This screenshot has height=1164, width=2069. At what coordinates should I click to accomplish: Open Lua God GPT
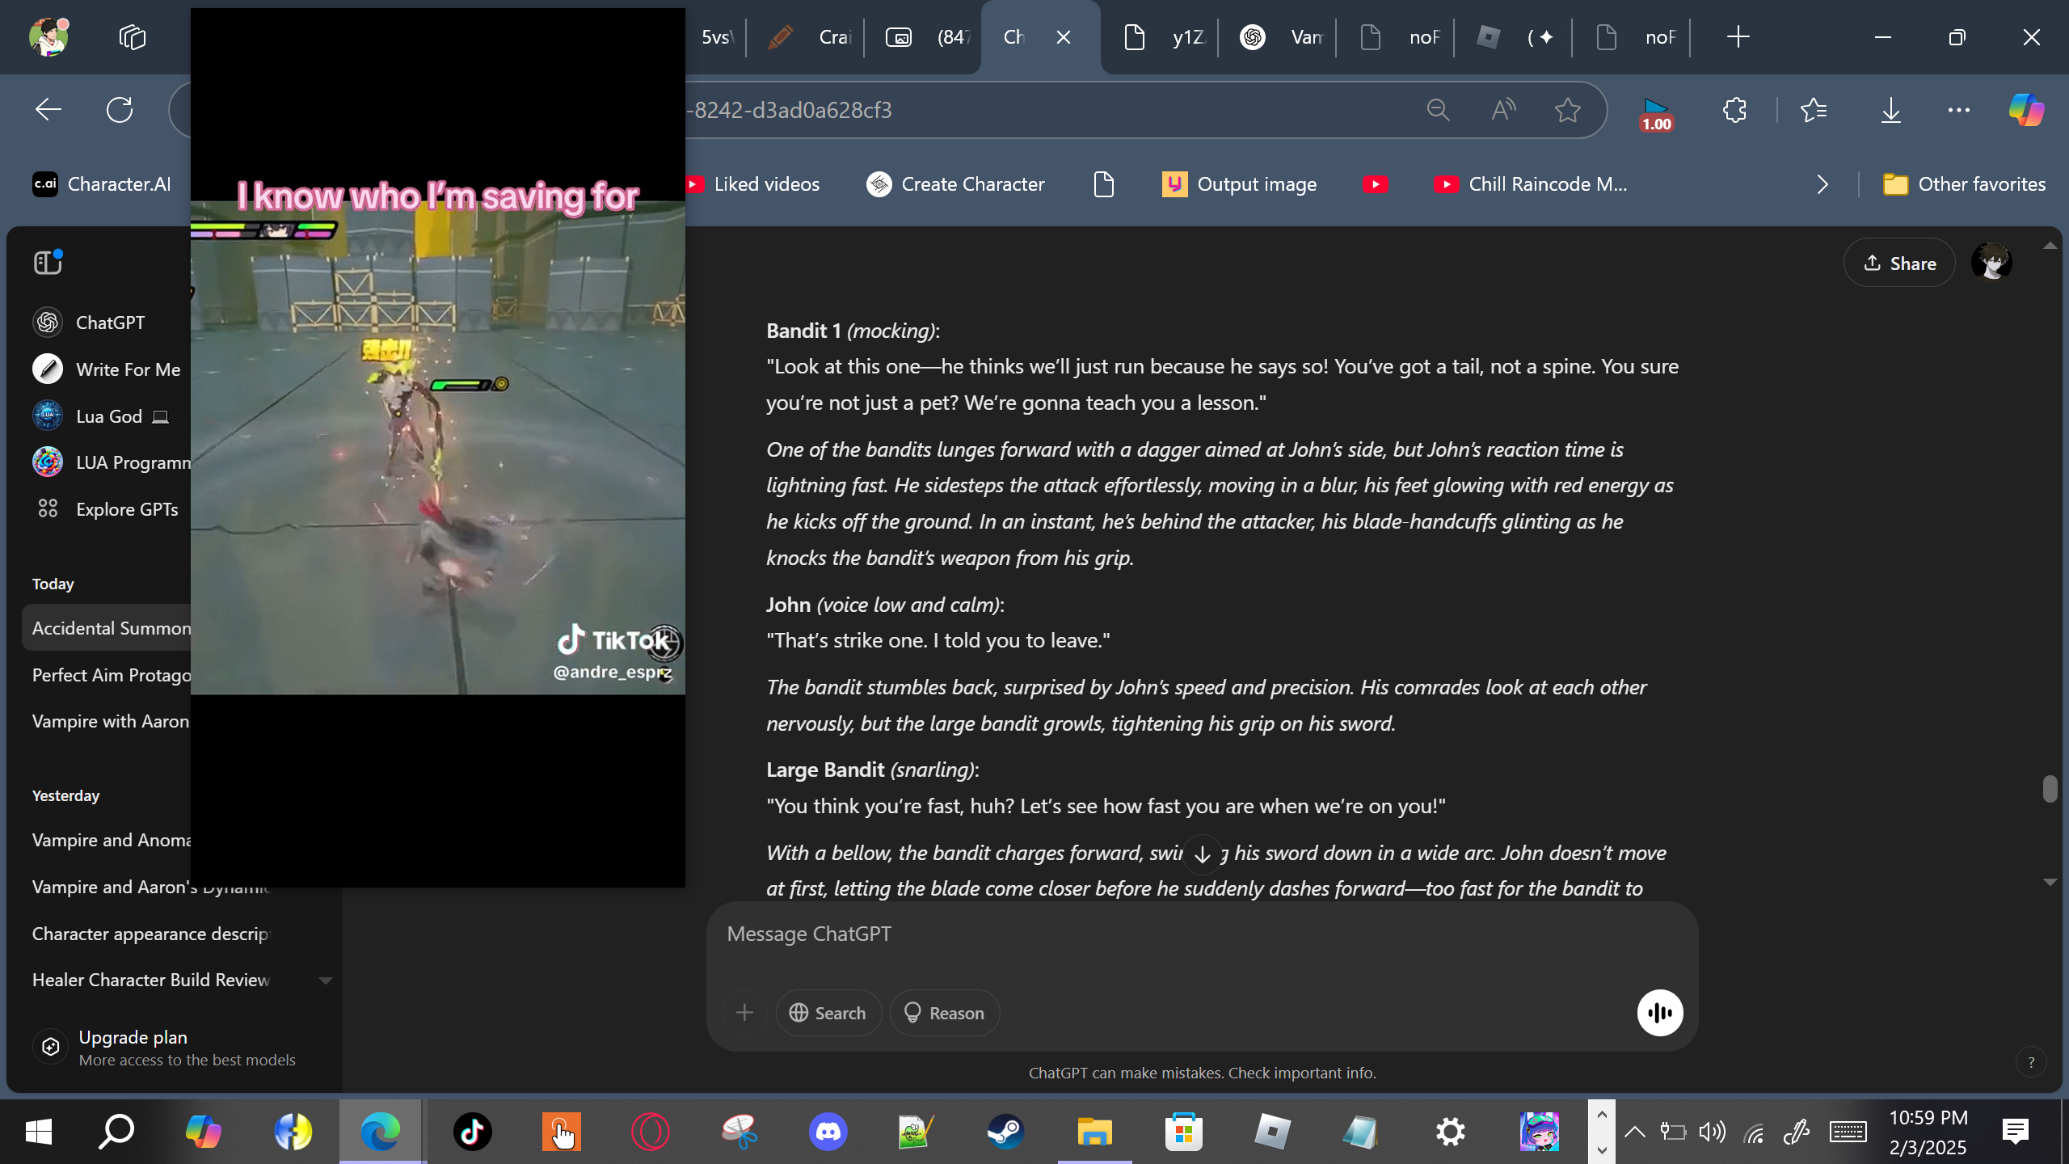107,416
